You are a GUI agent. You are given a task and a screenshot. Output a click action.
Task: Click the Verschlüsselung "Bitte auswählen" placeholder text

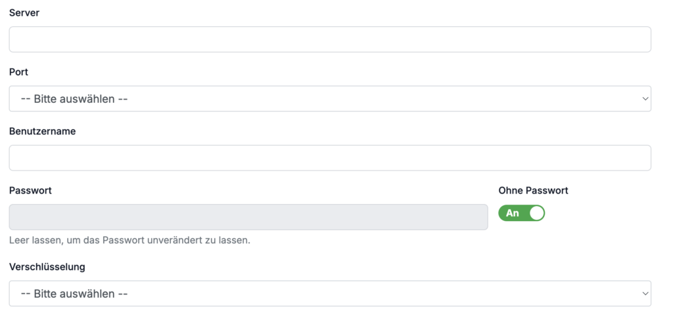click(x=74, y=294)
